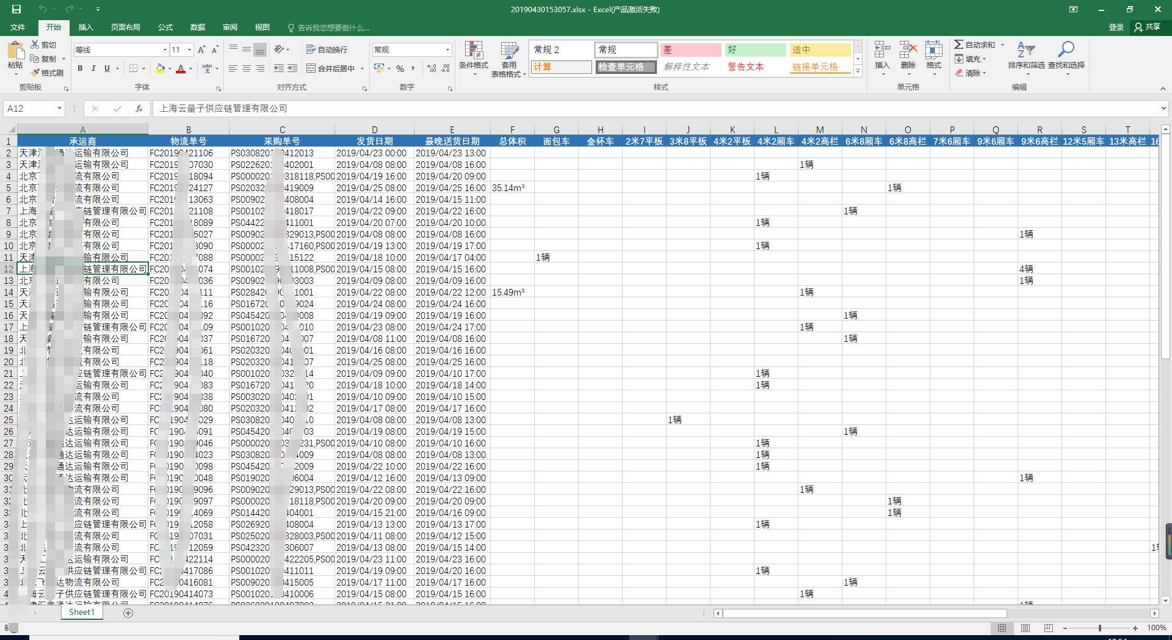The height and width of the screenshot is (640, 1172).
Task: Open Format as Table (套用表格格式)
Action: click(508, 59)
